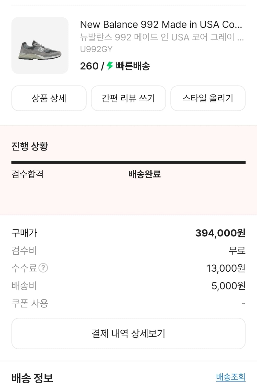Click the model number U992GY
This screenshot has height=383, width=257.
96,49
